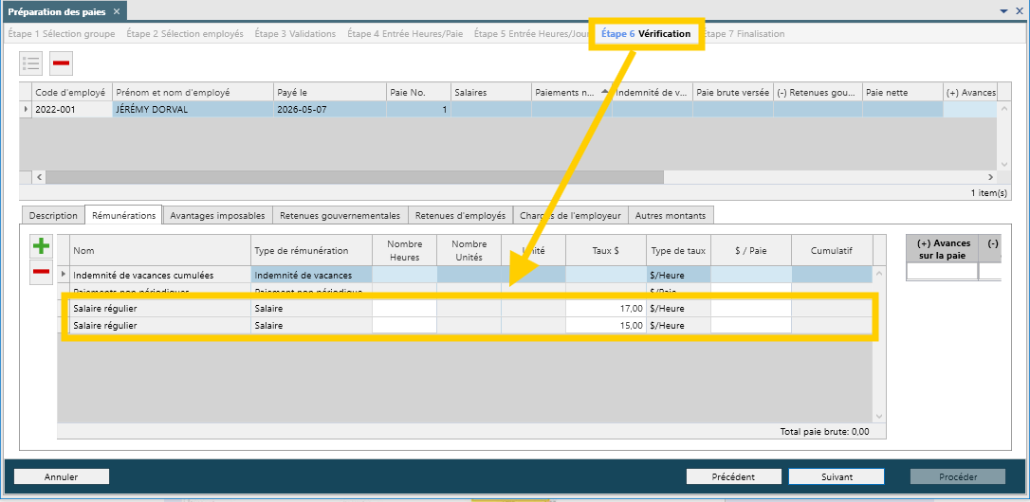Click $ / Paie field of 17,00 salary row
1030x502 pixels.
[x=751, y=309]
